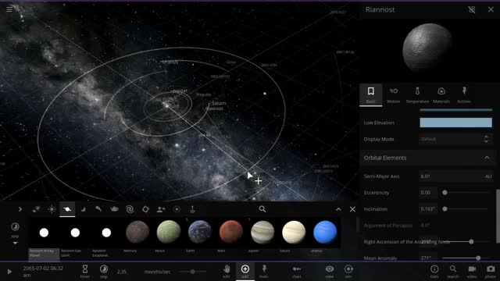The image size is (500, 281).
Task: Select the star (sun) category icon
Action: (52, 209)
